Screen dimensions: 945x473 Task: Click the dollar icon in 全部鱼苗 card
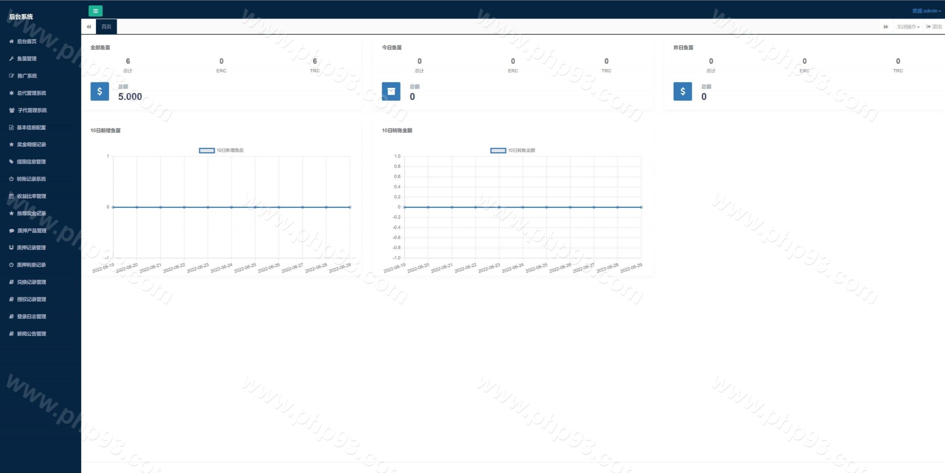100,91
